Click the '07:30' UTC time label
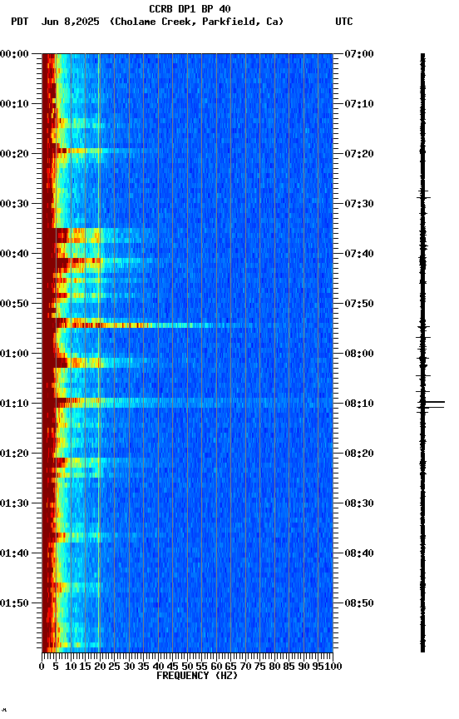 358,204
